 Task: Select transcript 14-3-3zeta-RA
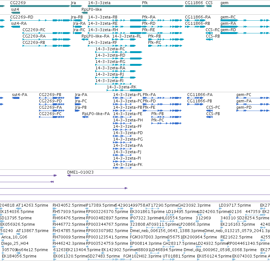tap(115, 71)
